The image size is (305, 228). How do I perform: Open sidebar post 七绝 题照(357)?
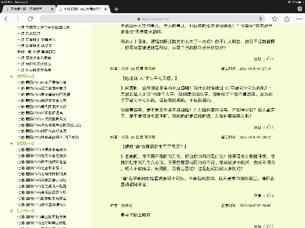42,107
